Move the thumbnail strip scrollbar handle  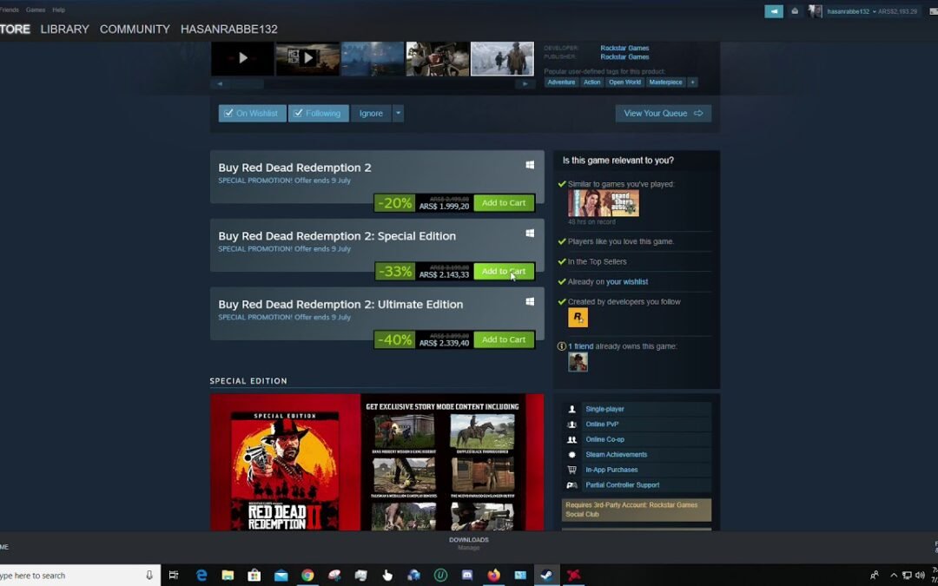[247, 83]
